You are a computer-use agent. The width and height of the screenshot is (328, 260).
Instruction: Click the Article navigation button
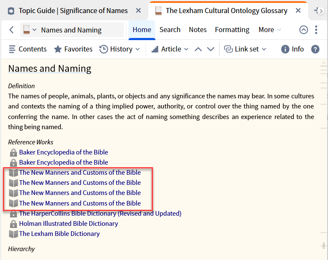click(166, 49)
